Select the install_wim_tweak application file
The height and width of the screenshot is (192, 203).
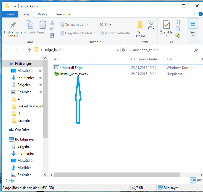74,74
